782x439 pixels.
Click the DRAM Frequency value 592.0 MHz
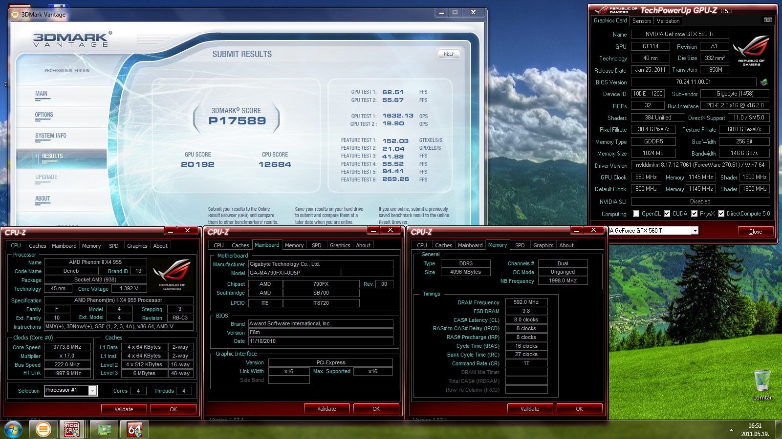pos(526,302)
